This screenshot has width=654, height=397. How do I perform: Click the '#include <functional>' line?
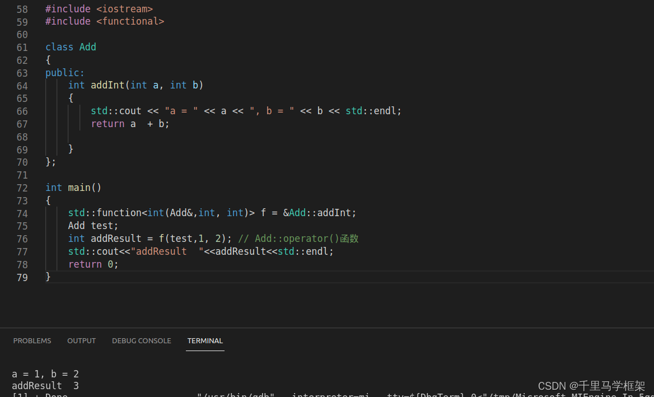pos(105,21)
